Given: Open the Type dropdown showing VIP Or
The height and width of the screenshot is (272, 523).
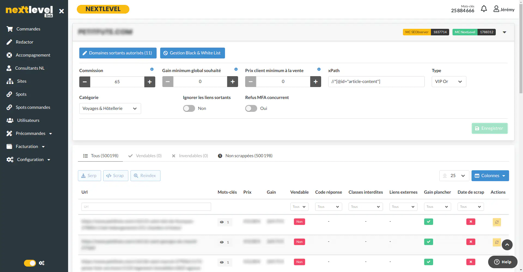Looking at the screenshot, I should [x=449, y=82].
